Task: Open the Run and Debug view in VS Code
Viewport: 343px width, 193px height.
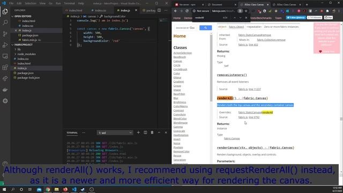Action: (5, 45)
